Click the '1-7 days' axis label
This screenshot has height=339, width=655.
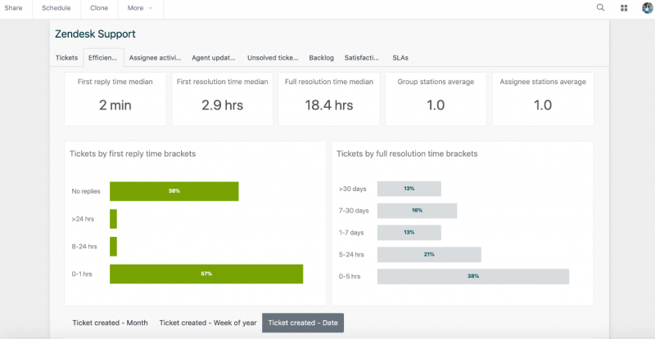pos(351,233)
